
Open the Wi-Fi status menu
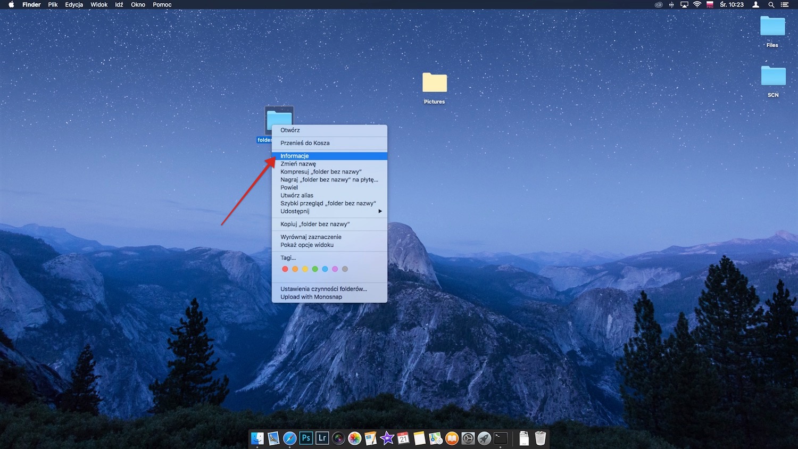pyautogui.click(x=697, y=5)
